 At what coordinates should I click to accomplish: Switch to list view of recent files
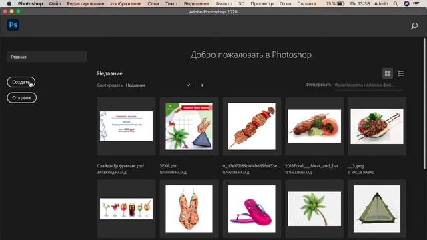(401, 73)
